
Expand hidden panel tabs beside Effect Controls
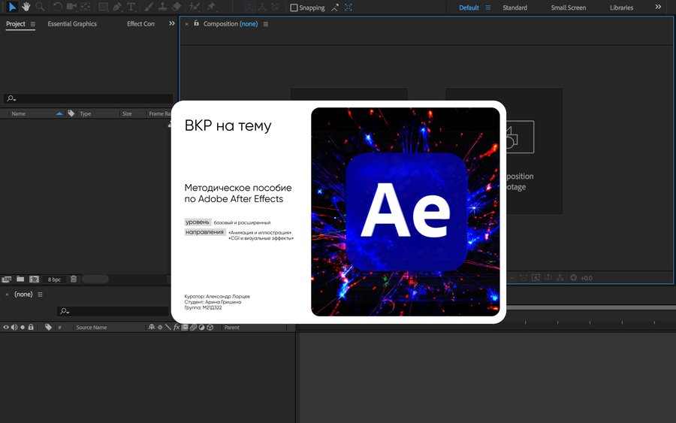coord(171,24)
